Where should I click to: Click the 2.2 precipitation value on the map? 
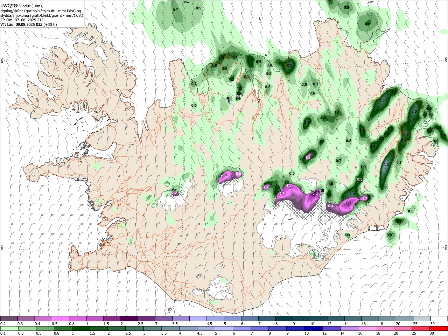(x=406, y=134)
